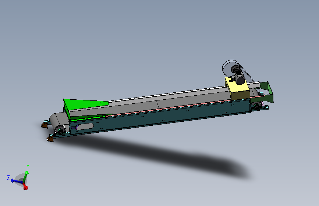The width and height of the screenshot is (319, 206).
Task: Click the oblong tensioner slot in the side frame
Action: 85,126
